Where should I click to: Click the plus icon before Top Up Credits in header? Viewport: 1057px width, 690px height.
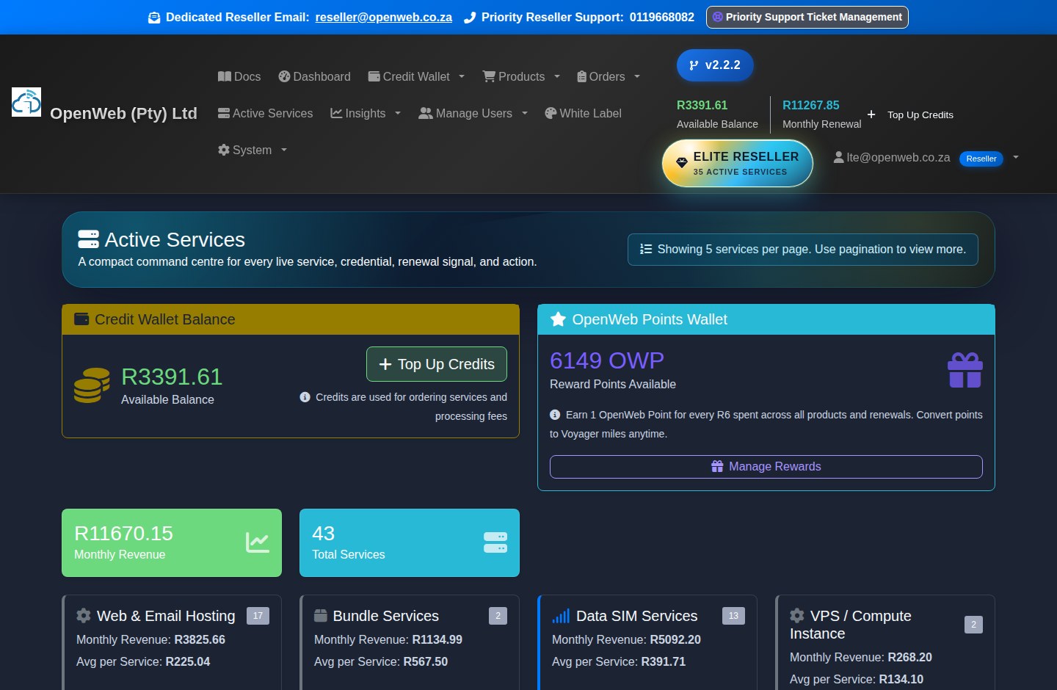pos(871,115)
